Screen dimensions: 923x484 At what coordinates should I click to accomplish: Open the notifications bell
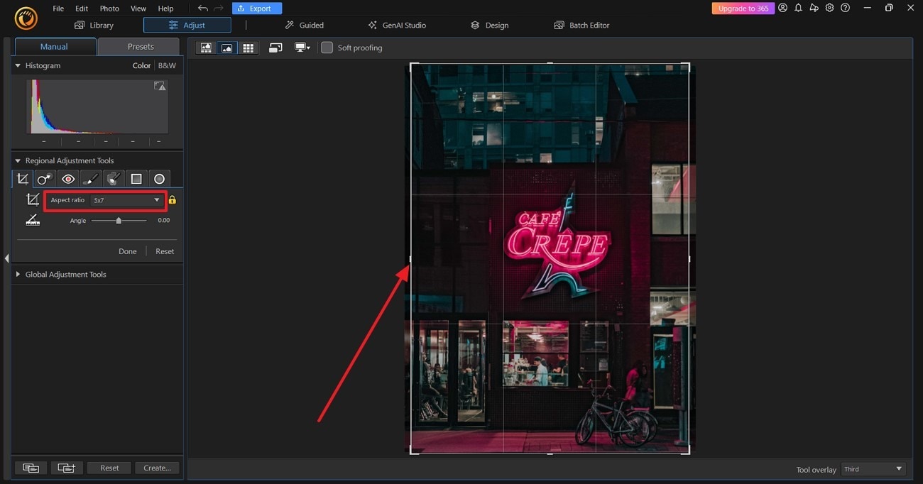tap(798, 8)
